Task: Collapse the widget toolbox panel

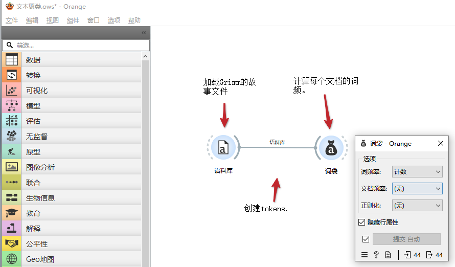Action: 144,33
